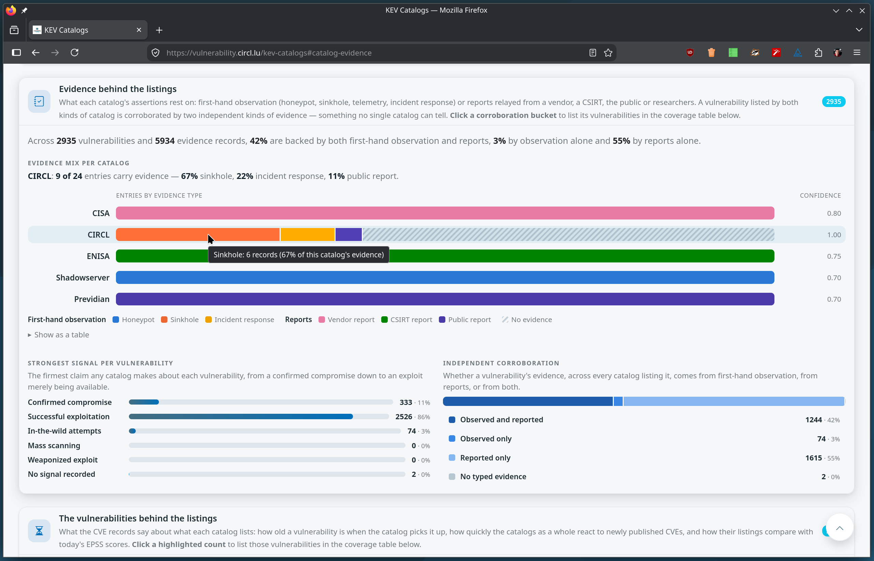Click the profile avatar toolbar icon
The width and height of the screenshot is (874, 561).
point(838,52)
